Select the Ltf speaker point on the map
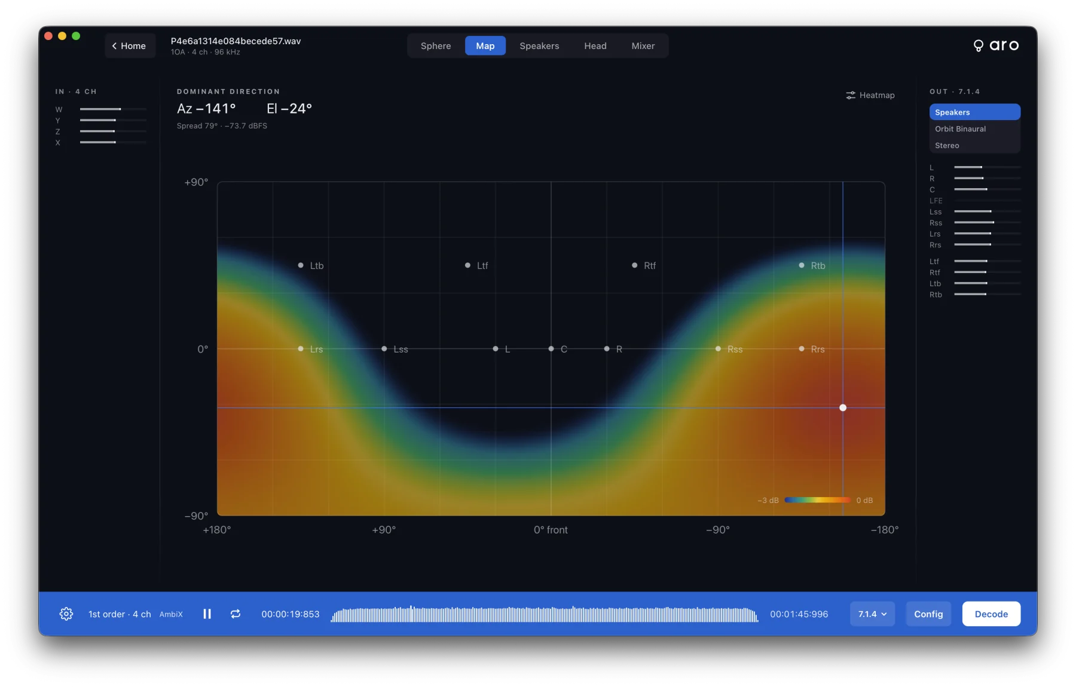Viewport: 1076px width, 687px height. (467, 265)
